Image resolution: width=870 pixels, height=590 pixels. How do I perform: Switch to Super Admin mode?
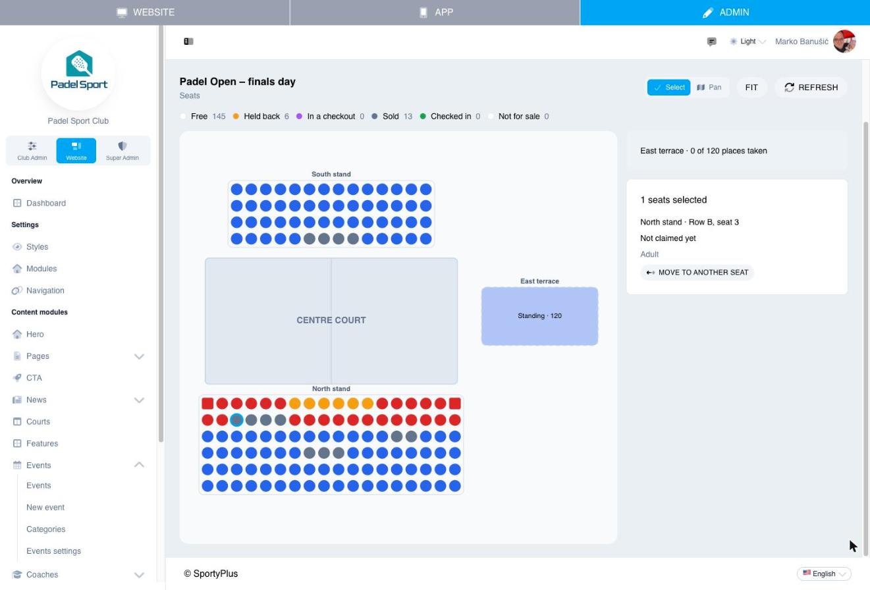[122, 150]
